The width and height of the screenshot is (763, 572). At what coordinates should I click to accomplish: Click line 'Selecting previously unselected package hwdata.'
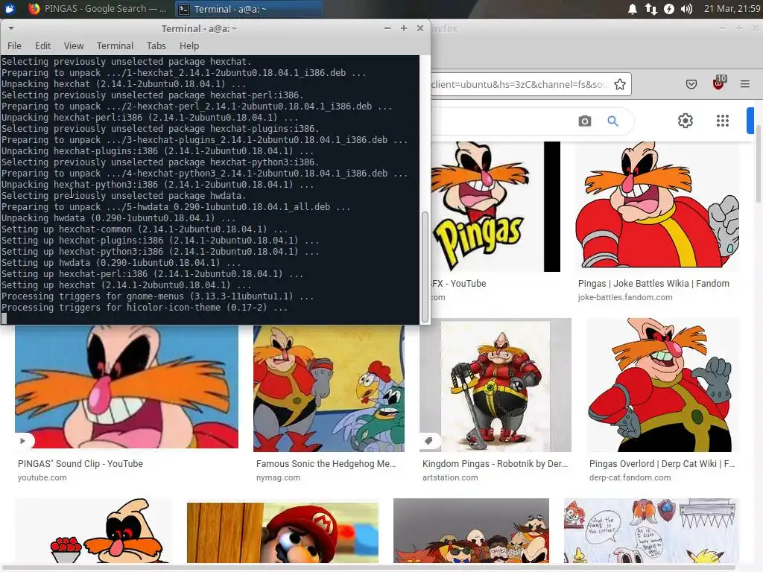[124, 196]
